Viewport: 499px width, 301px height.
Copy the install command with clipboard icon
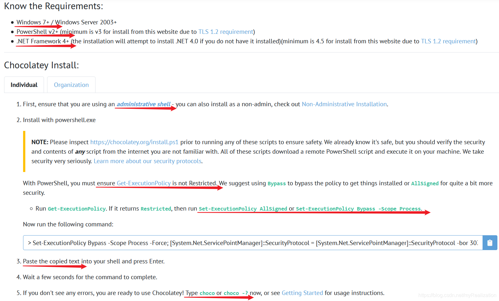(490, 243)
